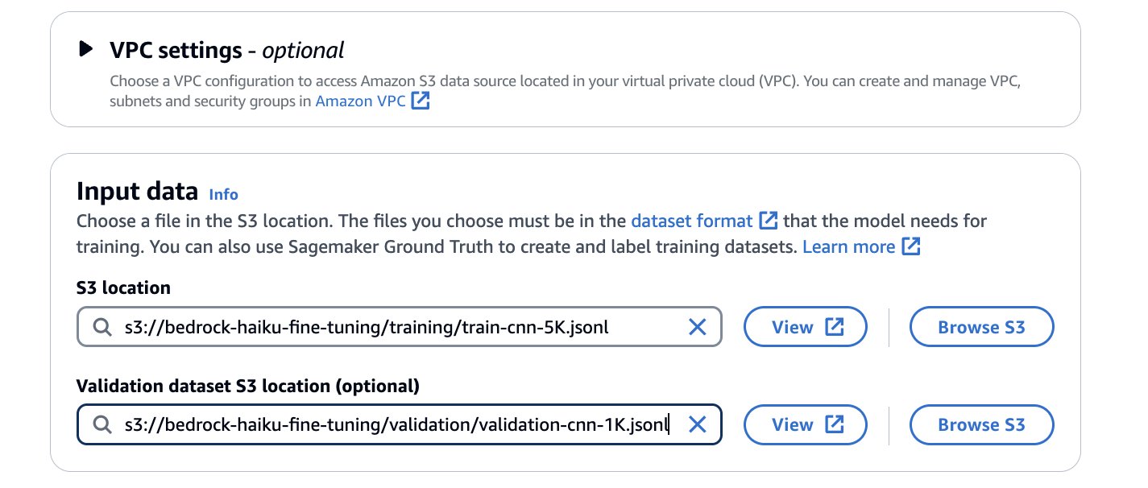Screen dimensions: 1148x488
Task: Click external icon inside validation View button
Action: [834, 424]
